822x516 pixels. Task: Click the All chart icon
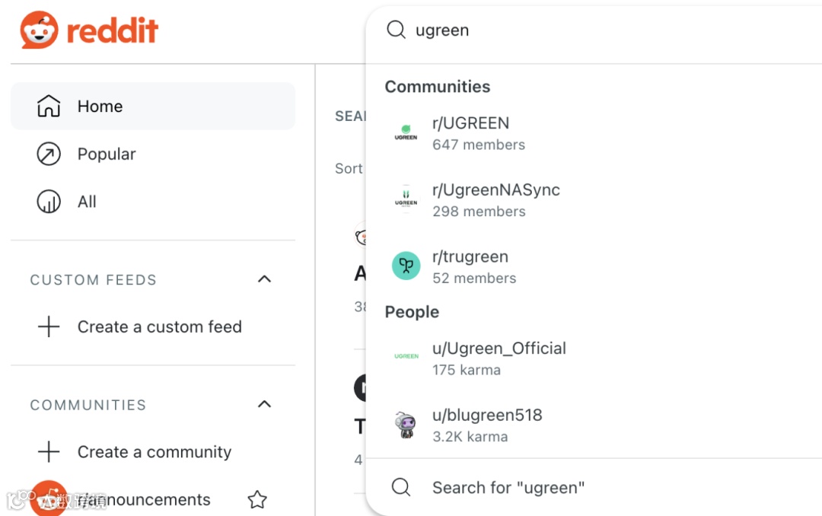click(x=49, y=202)
